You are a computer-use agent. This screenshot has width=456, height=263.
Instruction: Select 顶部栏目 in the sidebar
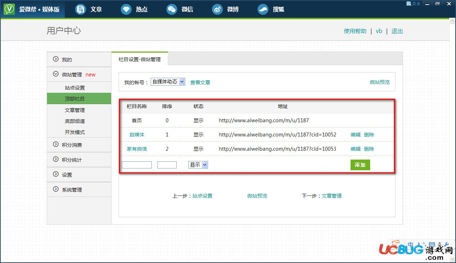79,99
